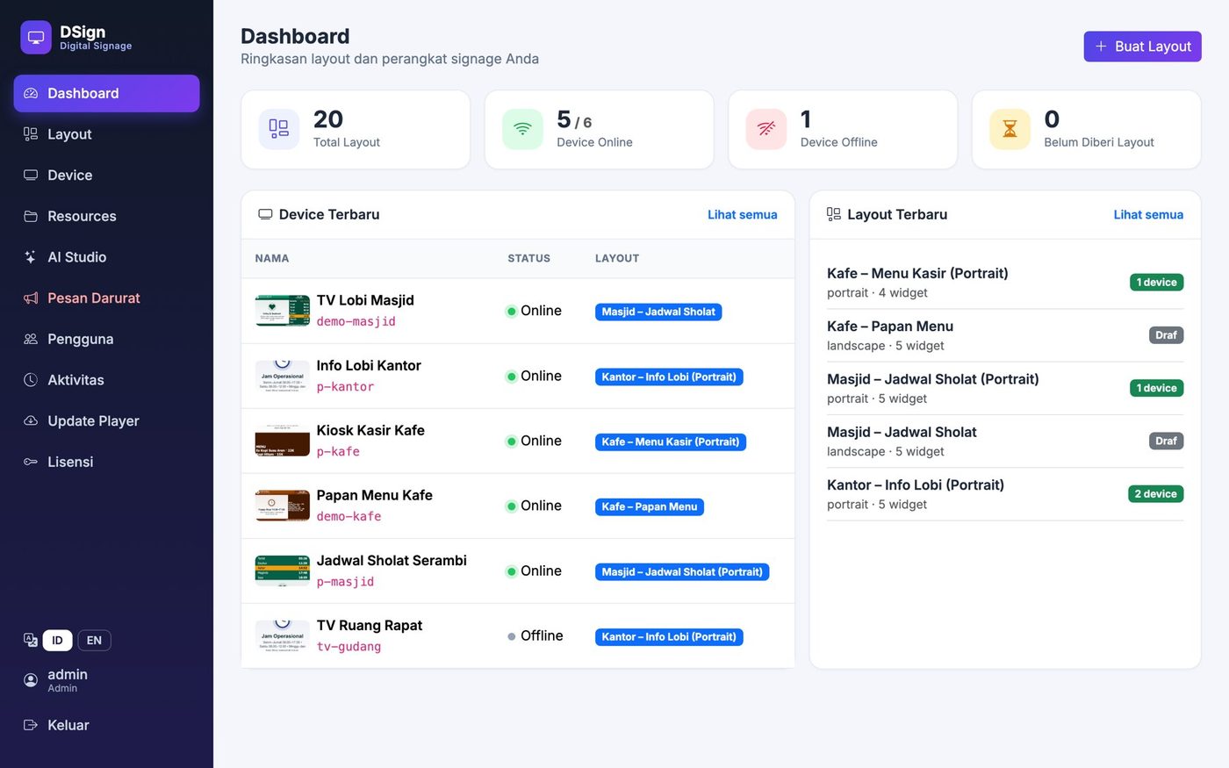Image resolution: width=1229 pixels, height=768 pixels.
Task: Switch language to ID
Action: (x=57, y=640)
